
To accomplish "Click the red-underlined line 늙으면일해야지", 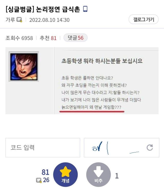I will [x=91, y=107].
